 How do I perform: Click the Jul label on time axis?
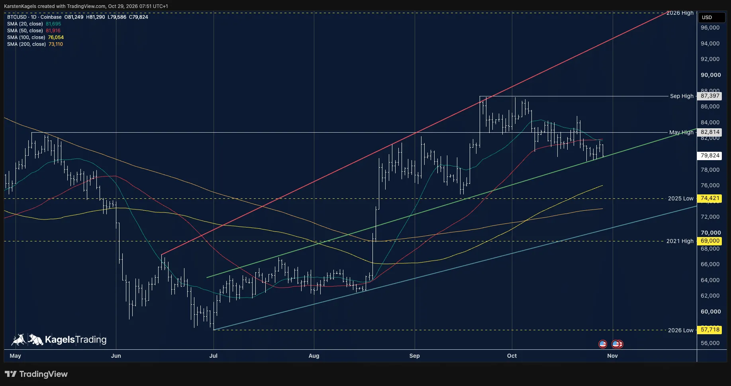click(x=214, y=356)
